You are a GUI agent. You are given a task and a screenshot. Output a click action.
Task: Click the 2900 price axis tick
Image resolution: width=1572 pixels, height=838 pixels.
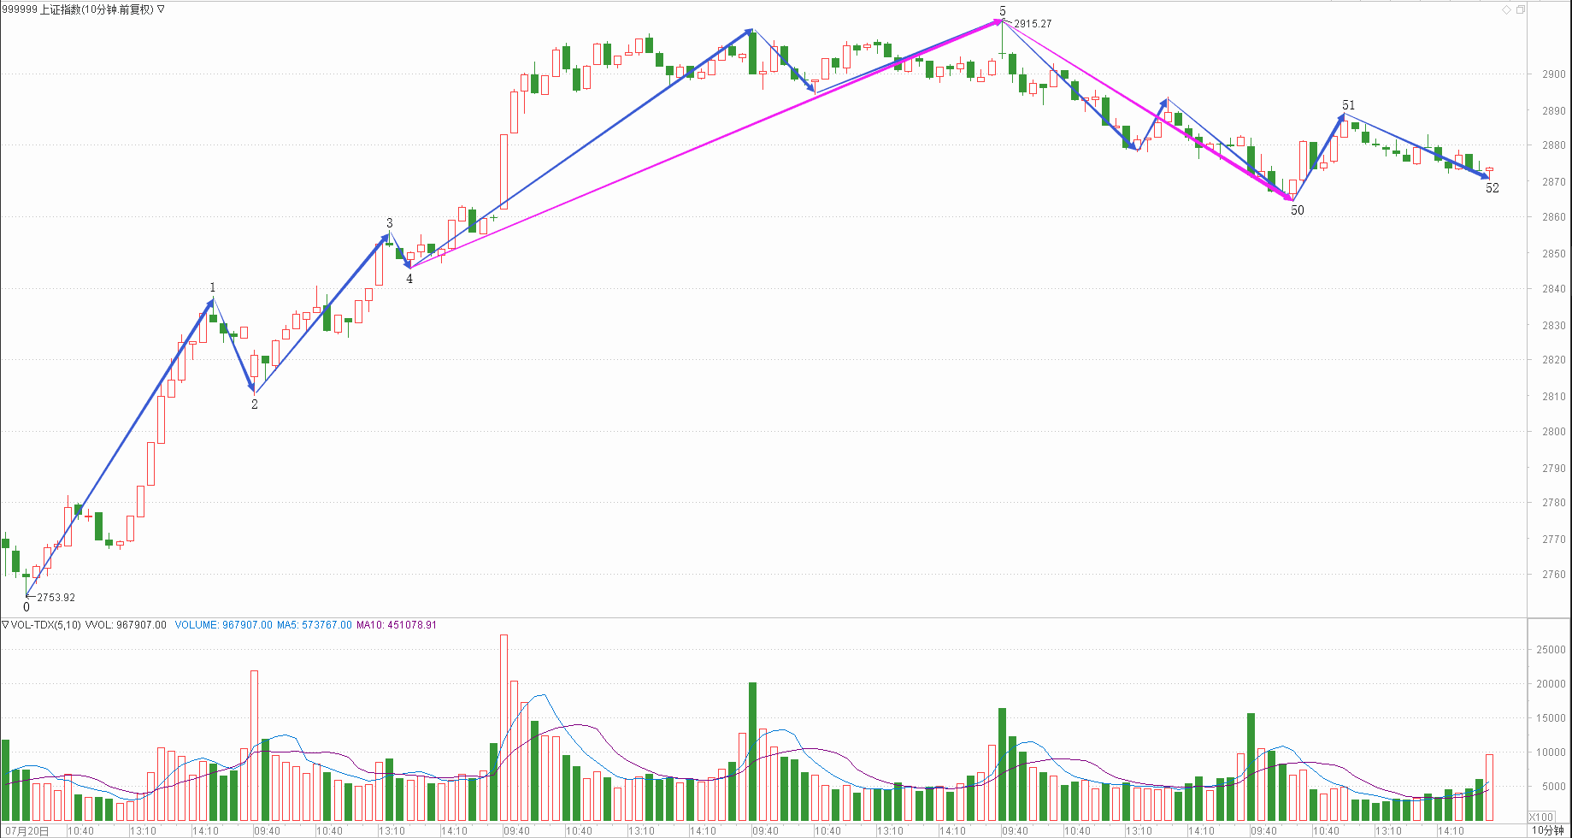coord(1553,74)
